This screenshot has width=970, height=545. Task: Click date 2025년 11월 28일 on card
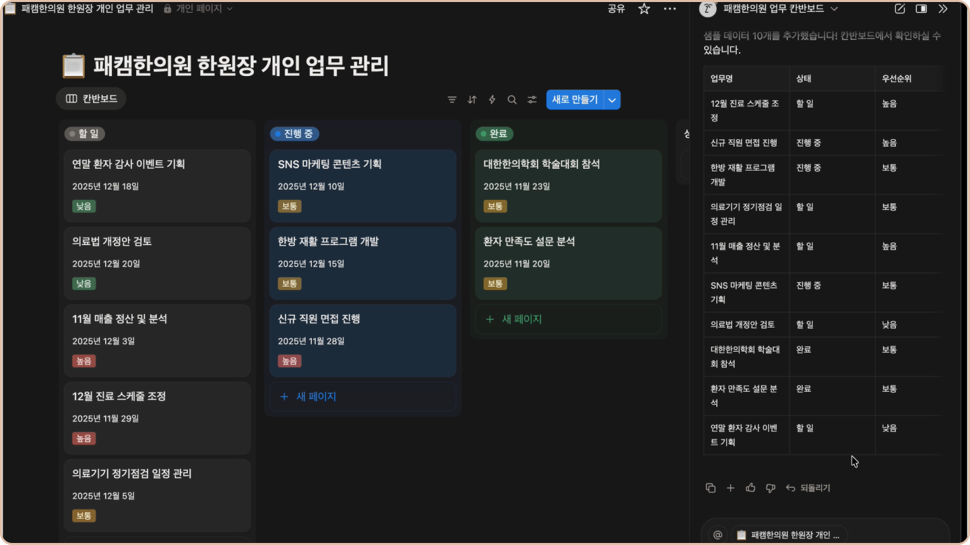click(x=311, y=341)
